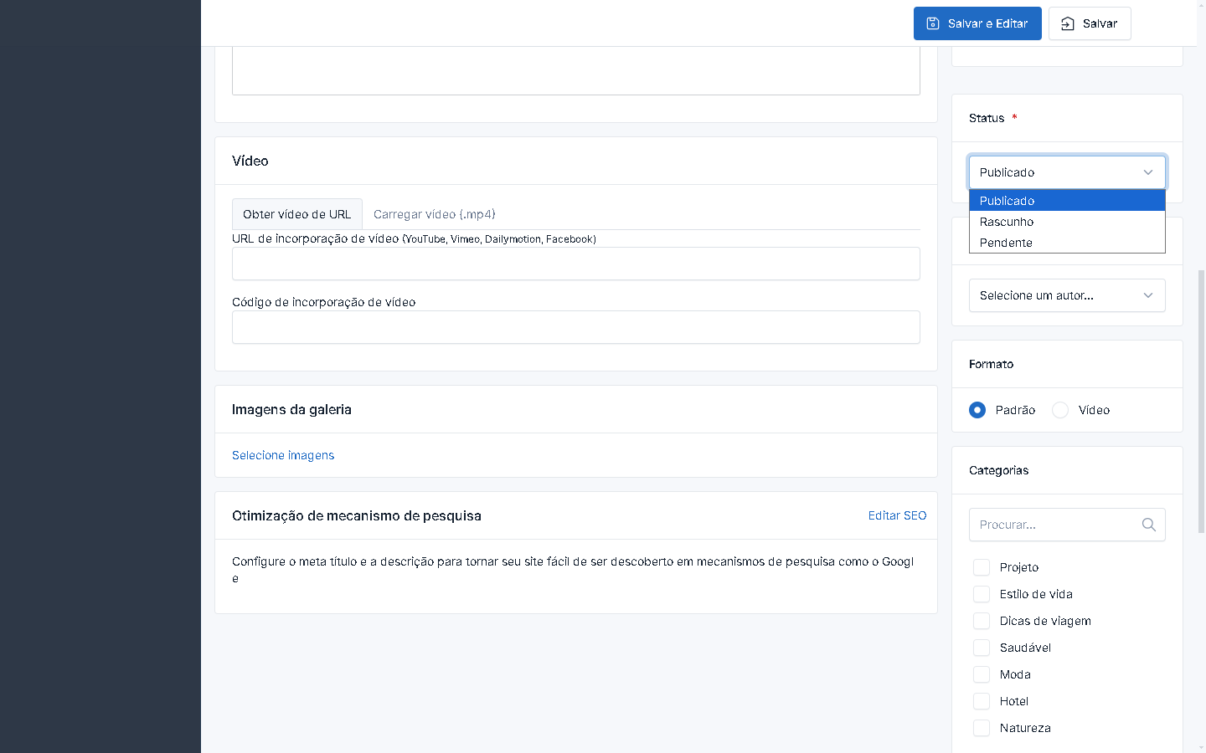Open the Obter vídeo de URL tab
This screenshot has width=1206, height=753.
point(296,214)
